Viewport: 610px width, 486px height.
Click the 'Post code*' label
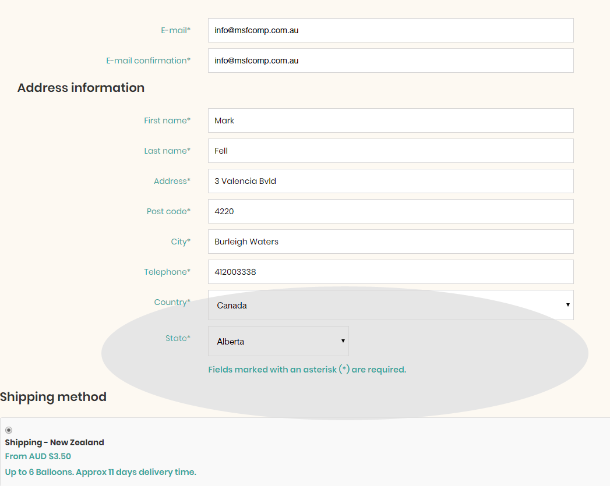point(168,211)
